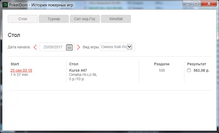The height and width of the screenshot is (133, 219).
Task: Go to next date with red right arrow
Action: [79, 47]
